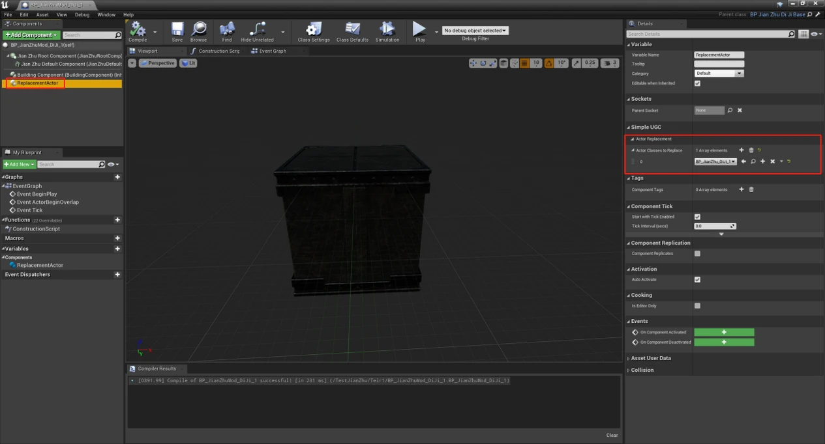Click the Find icon in the toolbar

pos(226,29)
